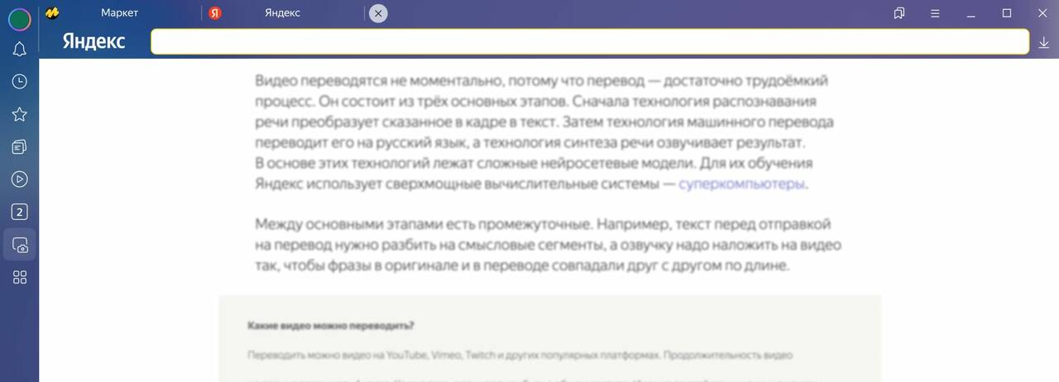
Task: Open browsing history clock icon
Action: pos(19,81)
